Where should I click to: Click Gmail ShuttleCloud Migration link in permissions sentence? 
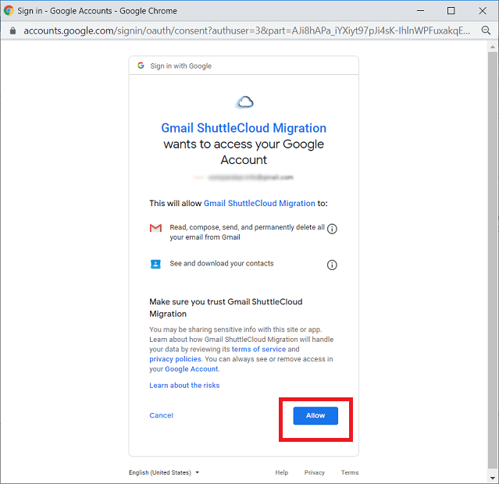[x=259, y=203]
